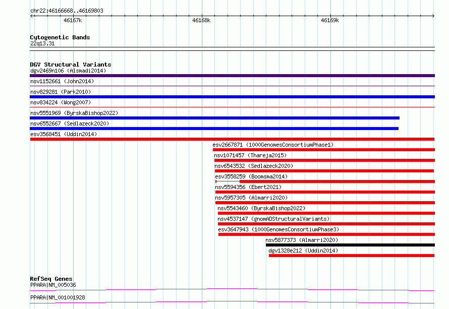This screenshot has height=309, width=449.
Task: Click the 22q13.31 band label
Action: pyautogui.click(x=42, y=43)
